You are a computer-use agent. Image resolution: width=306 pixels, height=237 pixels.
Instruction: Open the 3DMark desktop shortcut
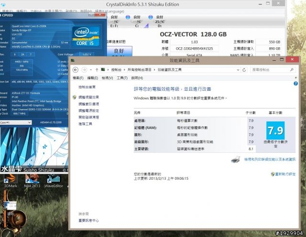click(x=11, y=181)
